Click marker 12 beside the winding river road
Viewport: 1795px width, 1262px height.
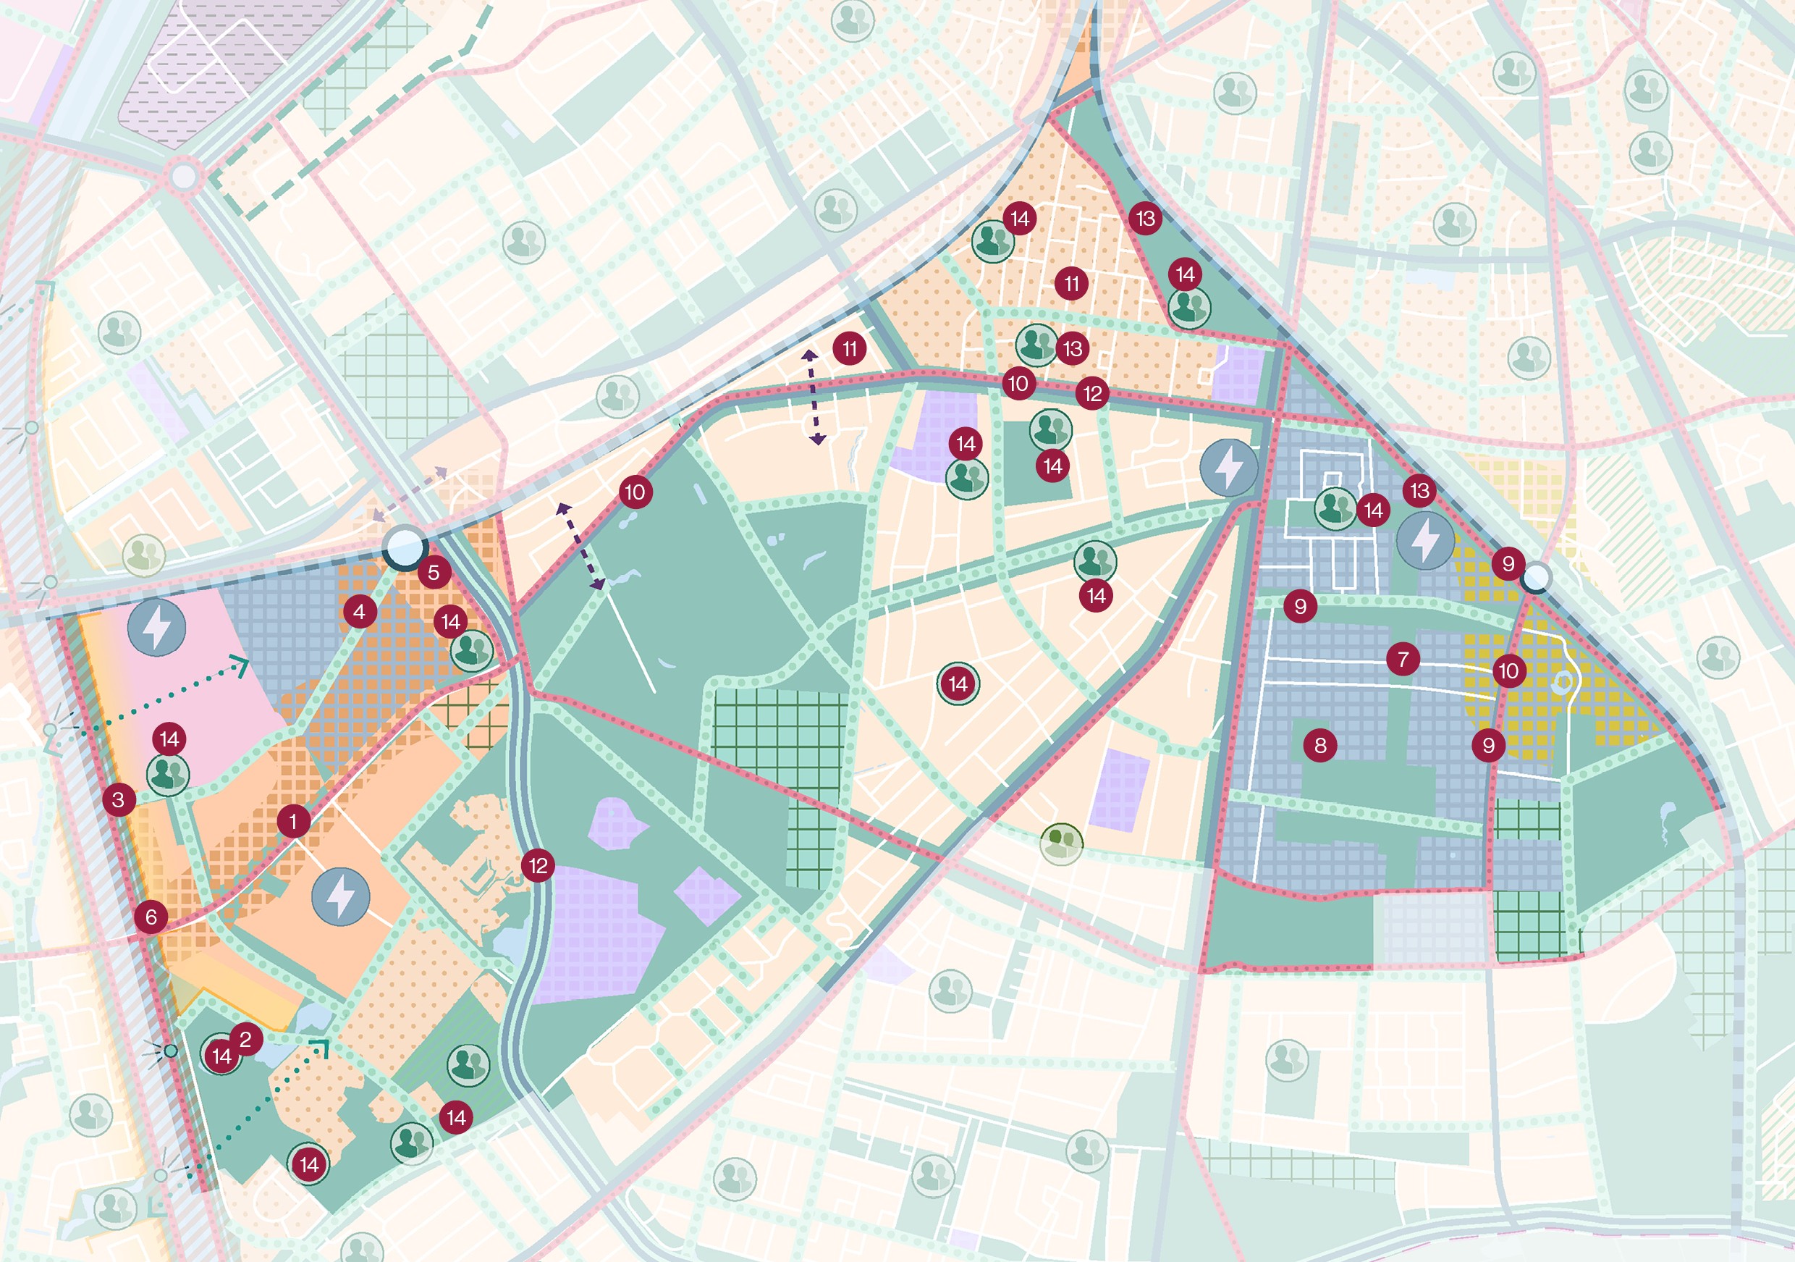pyautogui.click(x=538, y=865)
